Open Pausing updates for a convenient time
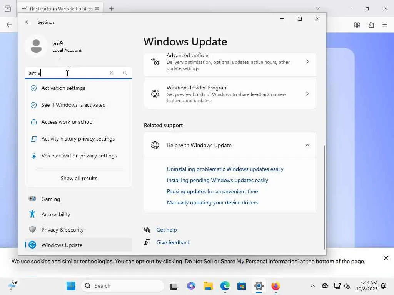The height and width of the screenshot is (295, 394). click(x=212, y=191)
